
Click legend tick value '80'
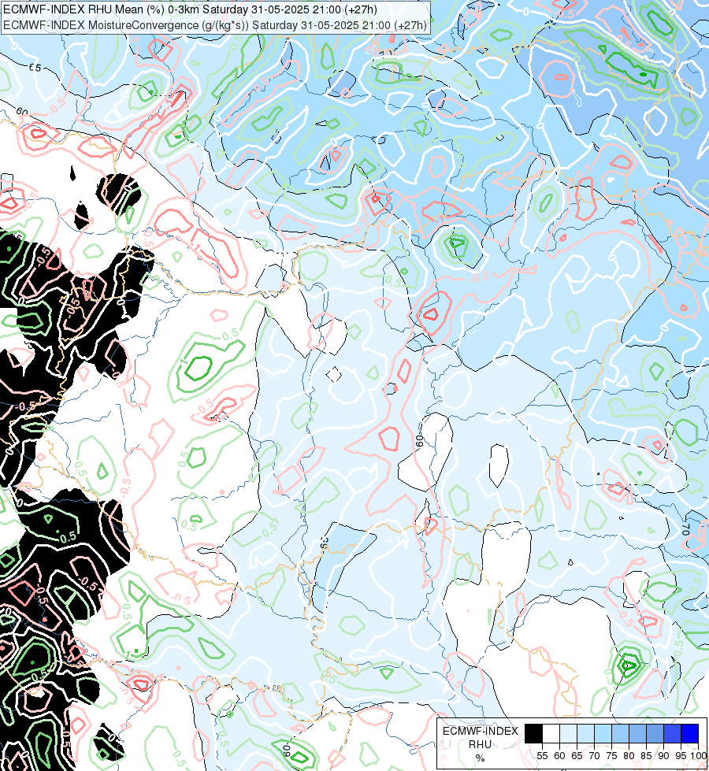click(629, 756)
